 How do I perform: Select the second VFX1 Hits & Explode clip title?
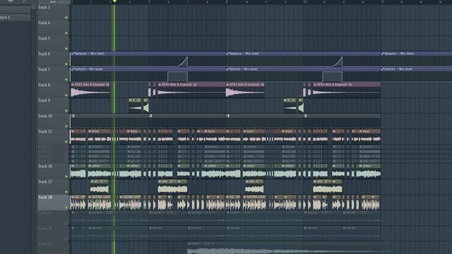(179, 85)
